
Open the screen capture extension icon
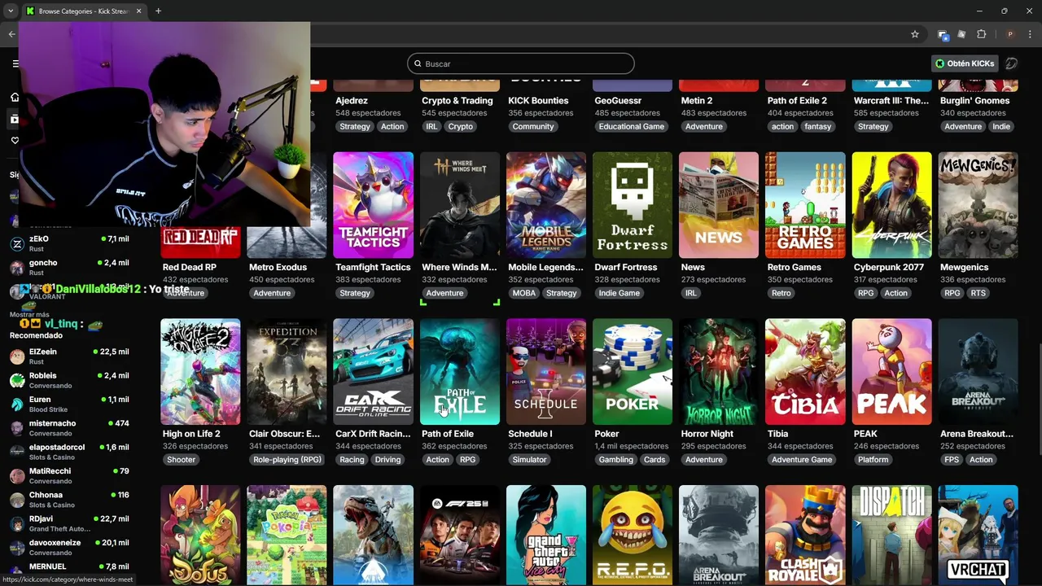[943, 34]
